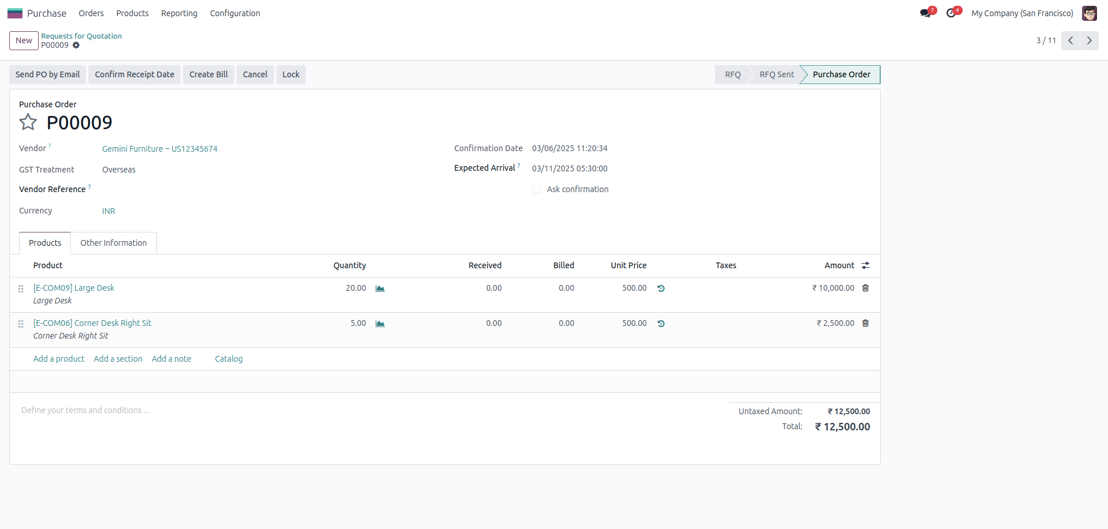Open the company switcher My Company (San Francisco)
The width and height of the screenshot is (1108, 529).
(1022, 13)
